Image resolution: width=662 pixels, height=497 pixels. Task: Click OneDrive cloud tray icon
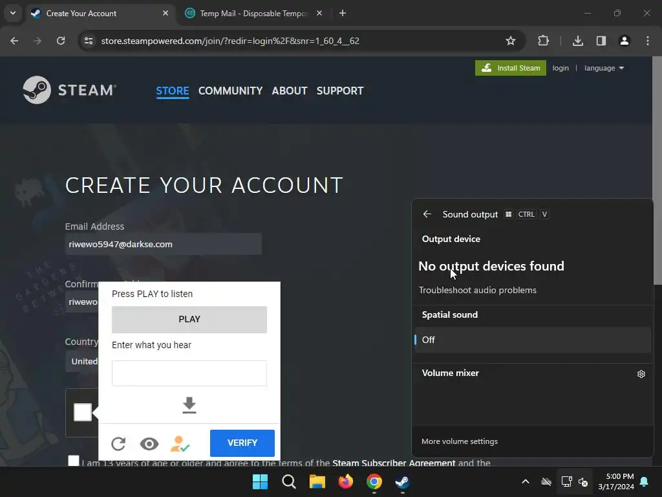(546, 481)
